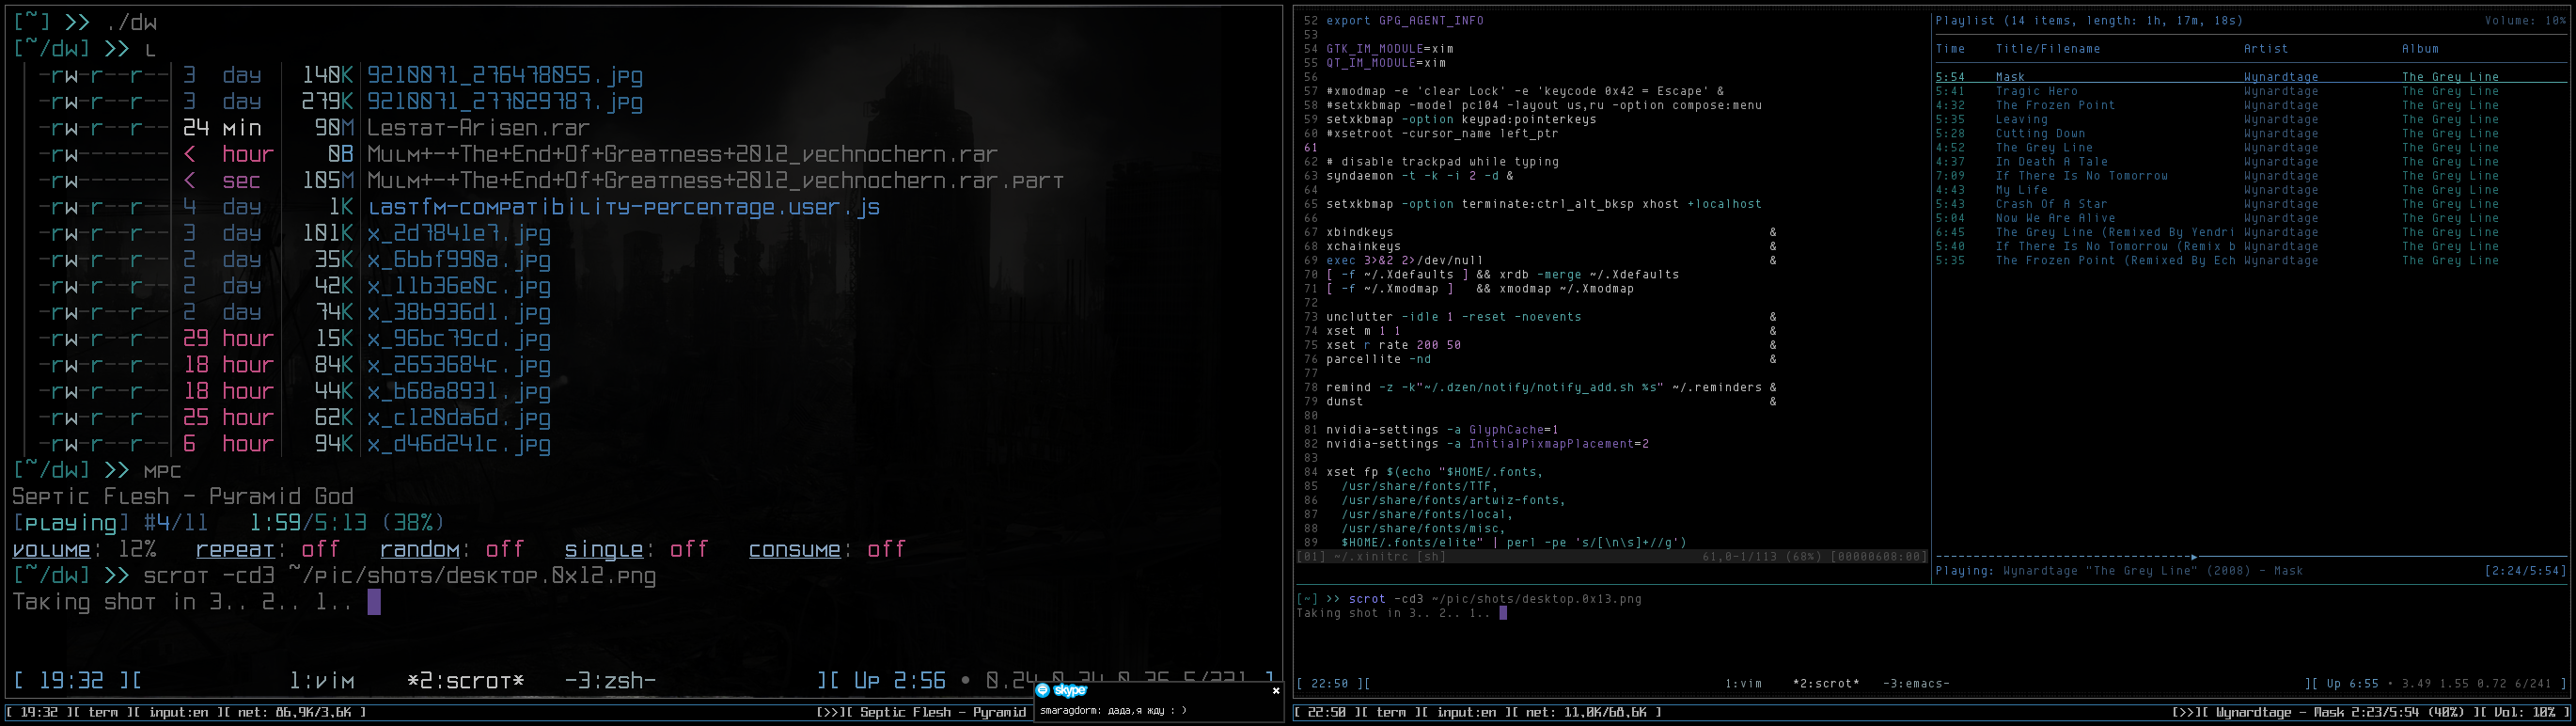The width and height of the screenshot is (2576, 726).
Task: Select the *2:scrot* window in the 22:50 tmux bar
Action: [1826, 684]
